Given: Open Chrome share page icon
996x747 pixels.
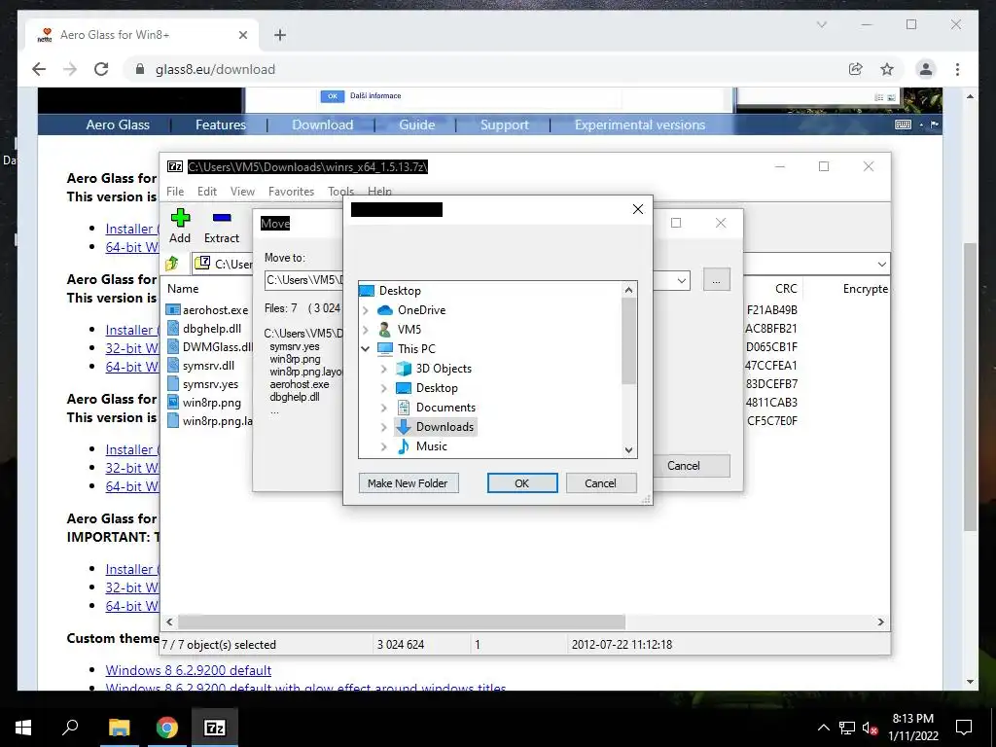Looking at the screenshot, I should tap(856, 69).
